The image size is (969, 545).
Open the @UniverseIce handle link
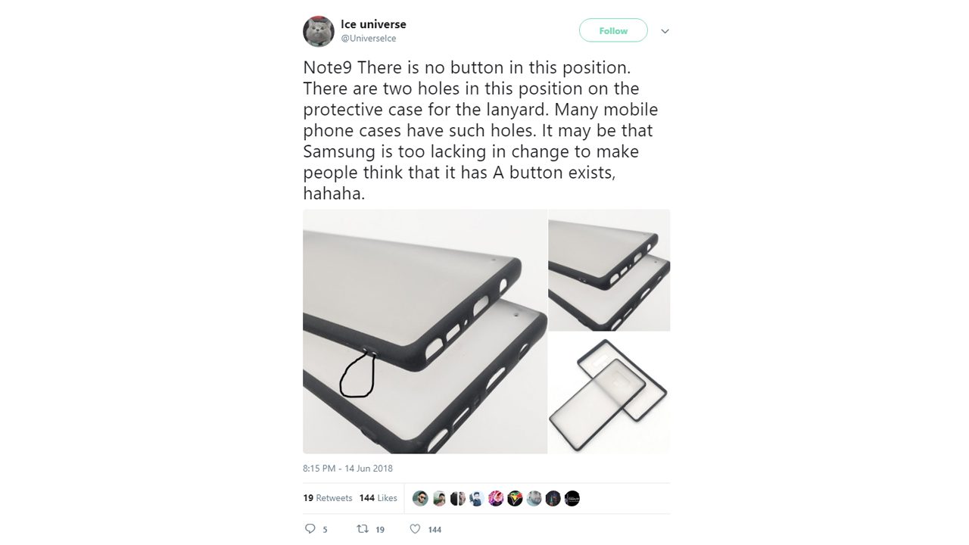368,39
